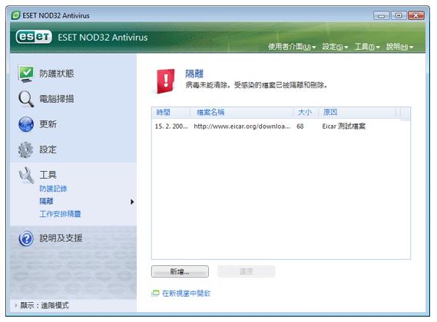Viewport: 437px width, 322px height.
Task: Open the 工具(T) dropdown menu in header
Action: coord(367,47)
